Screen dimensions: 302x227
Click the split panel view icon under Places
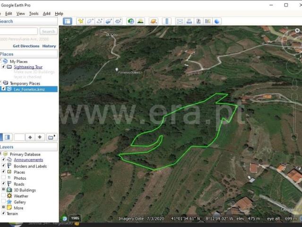(7, 137)
